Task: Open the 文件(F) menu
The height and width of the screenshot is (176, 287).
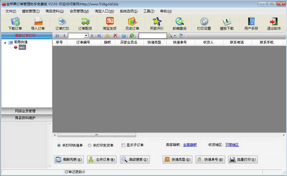Action: click(10, 11)
